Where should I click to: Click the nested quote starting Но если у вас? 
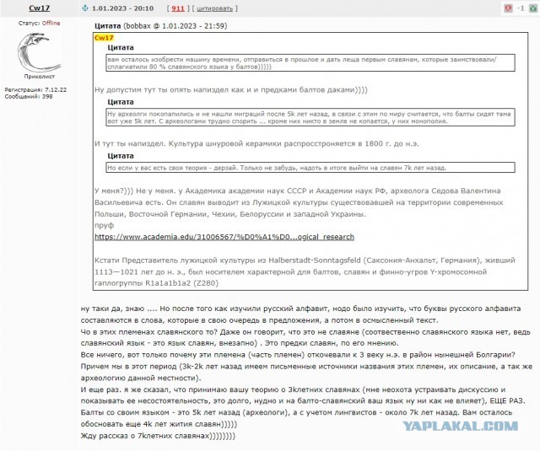coord(310,168)
